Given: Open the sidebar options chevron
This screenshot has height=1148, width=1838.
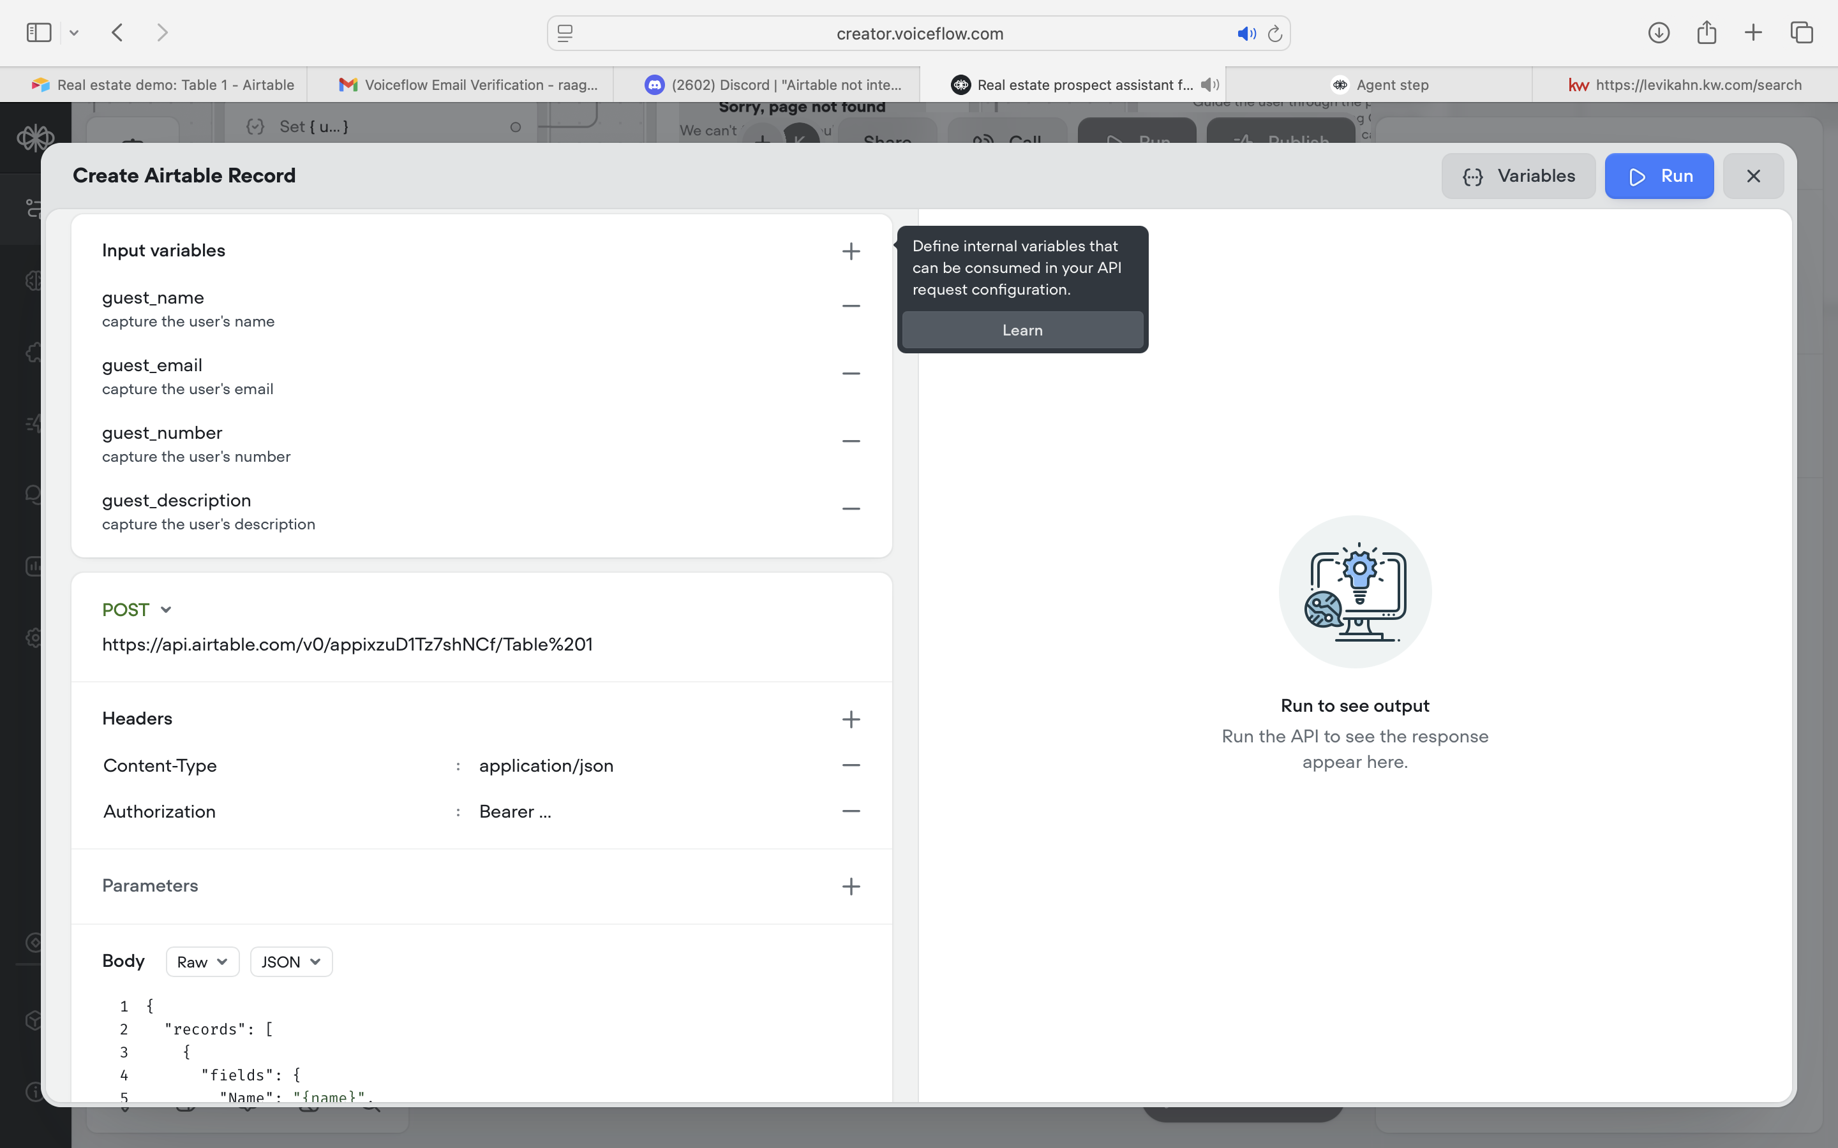Looking at the screenshot, I should click(x=73, y=33).
